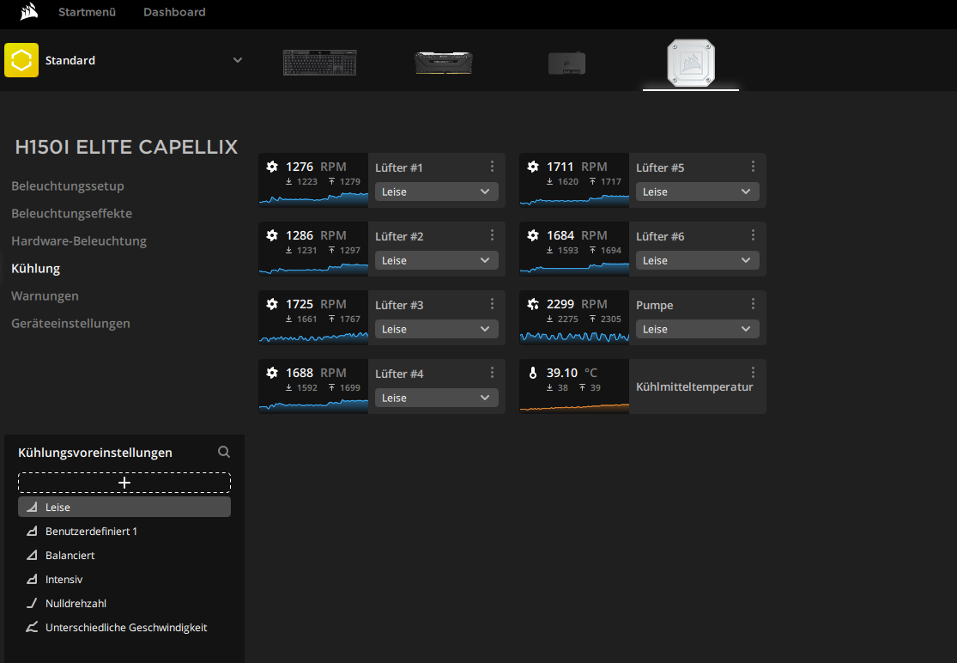Viewport: 957px width, 663px height.
Task: Go to Geräteeinstellungen section
Action: pos(70,324)
